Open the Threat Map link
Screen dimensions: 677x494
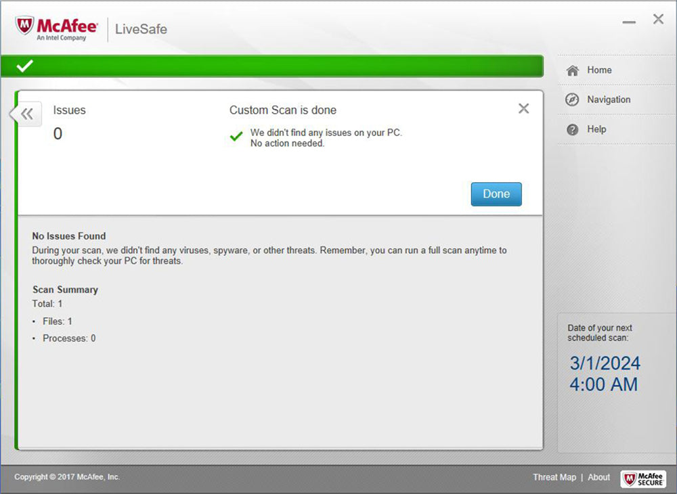(x=554, y=477)
